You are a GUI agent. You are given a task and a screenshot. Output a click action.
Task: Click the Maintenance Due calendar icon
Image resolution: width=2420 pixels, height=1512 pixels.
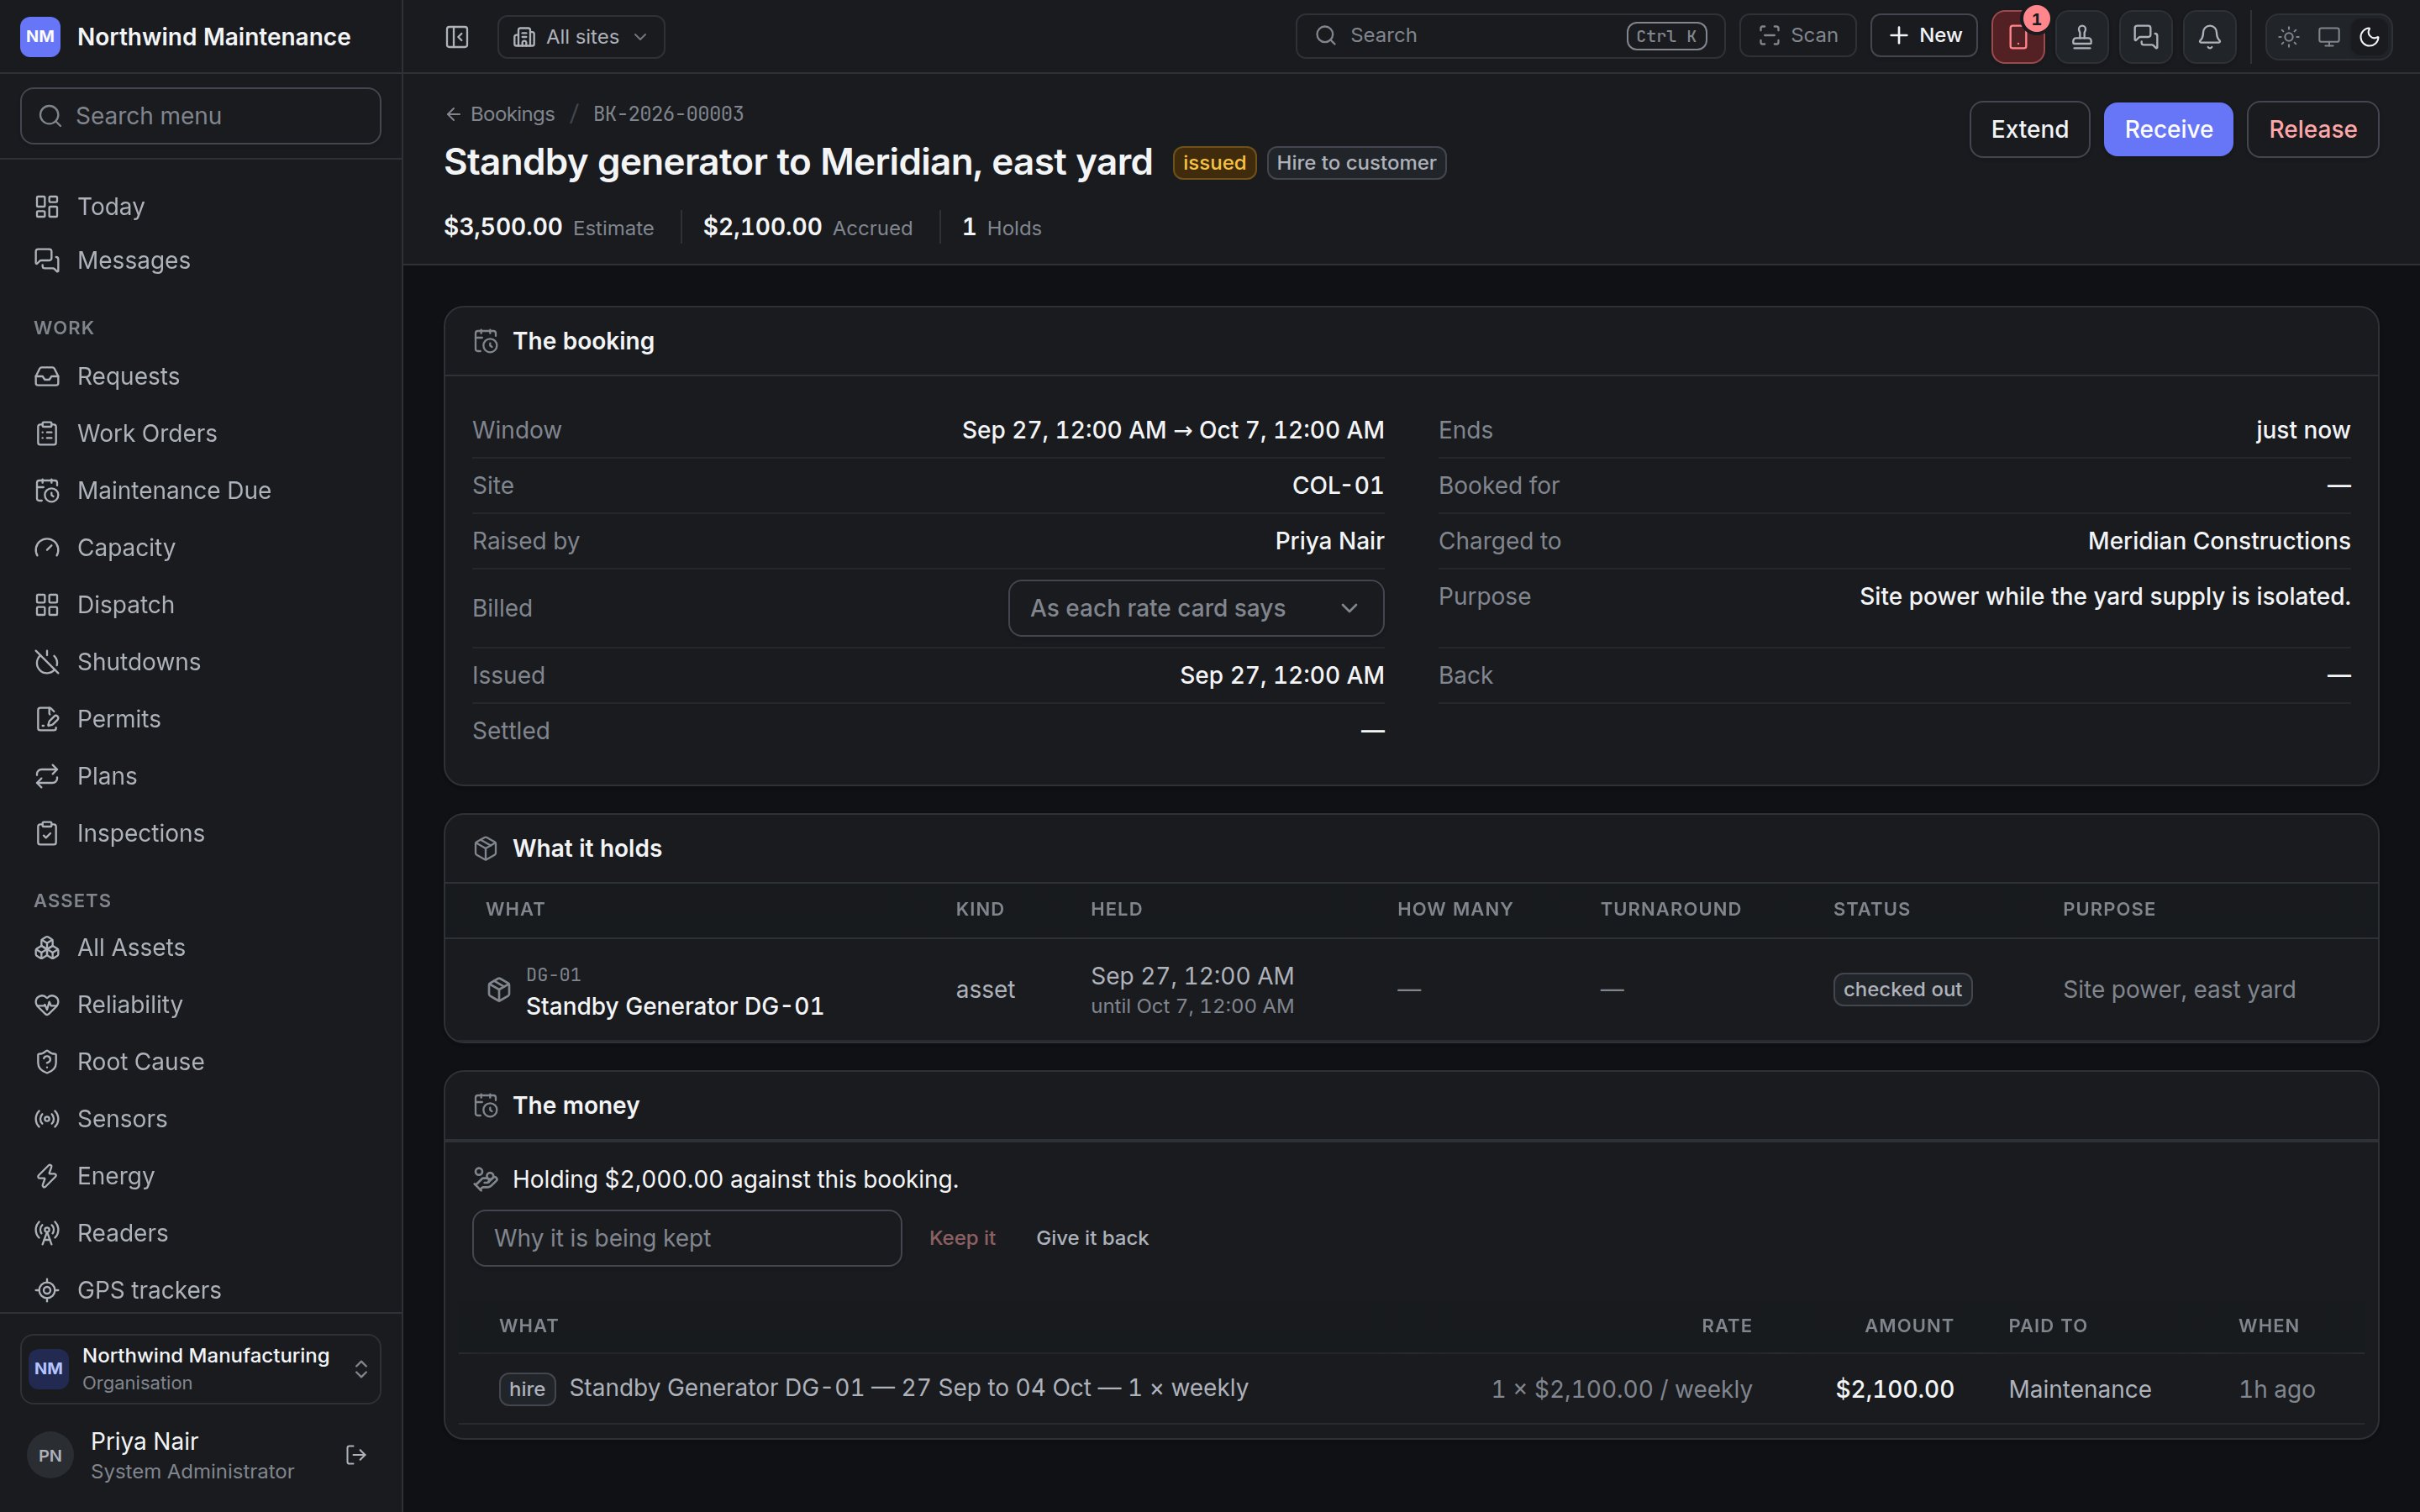tap(47, 490)
